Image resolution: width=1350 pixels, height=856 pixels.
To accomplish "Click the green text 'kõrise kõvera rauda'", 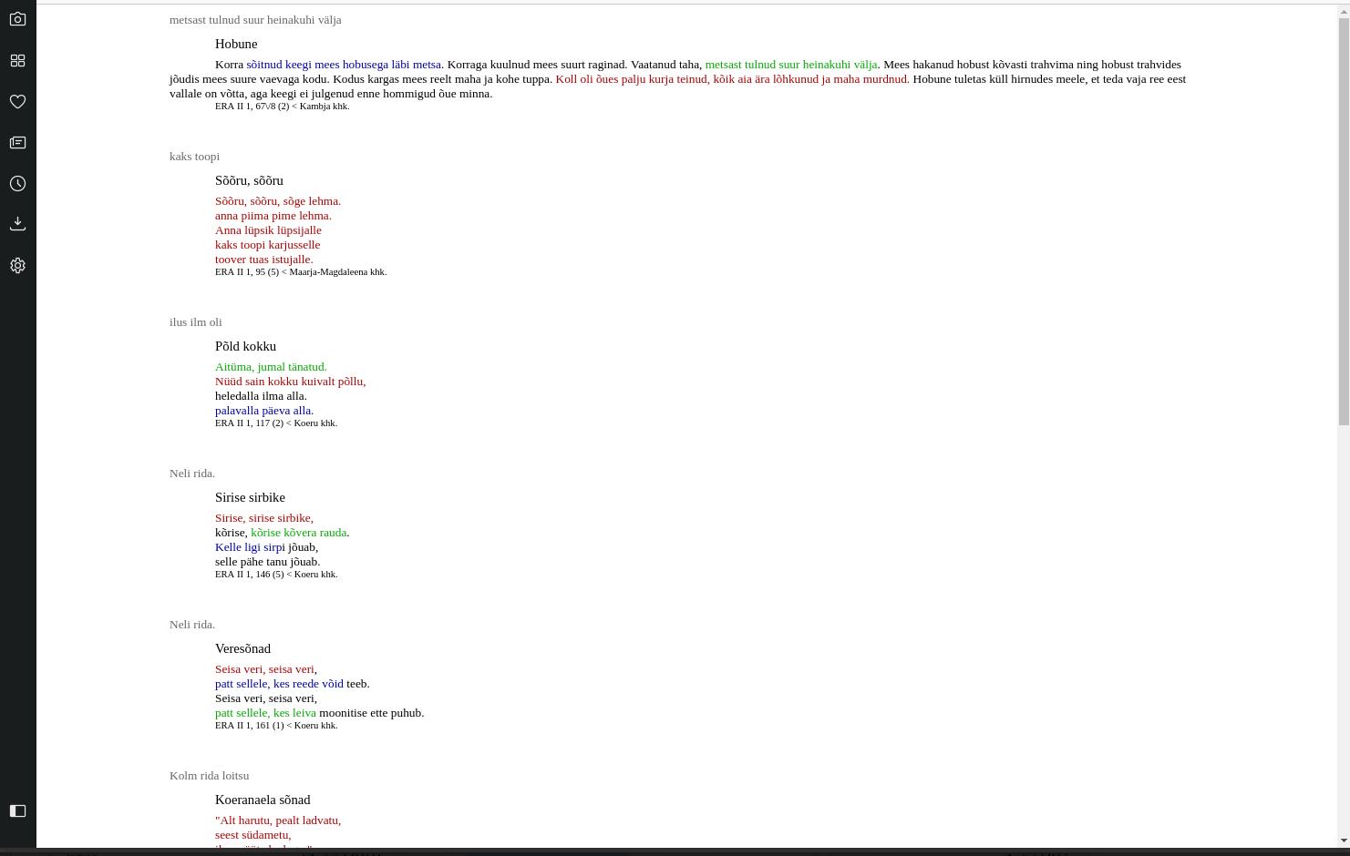I will point(298,533).
